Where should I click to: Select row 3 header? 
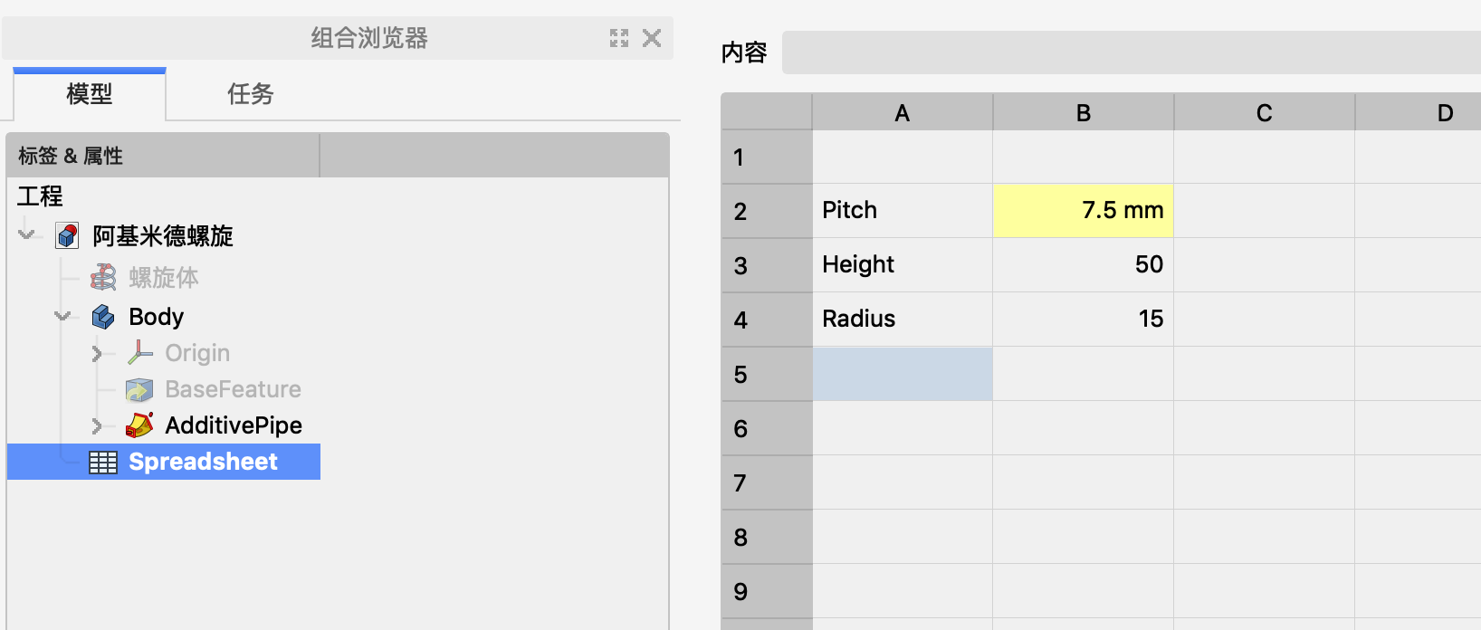pos(766,265)
